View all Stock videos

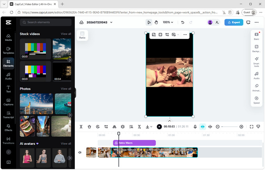click(x=66, y=34)
